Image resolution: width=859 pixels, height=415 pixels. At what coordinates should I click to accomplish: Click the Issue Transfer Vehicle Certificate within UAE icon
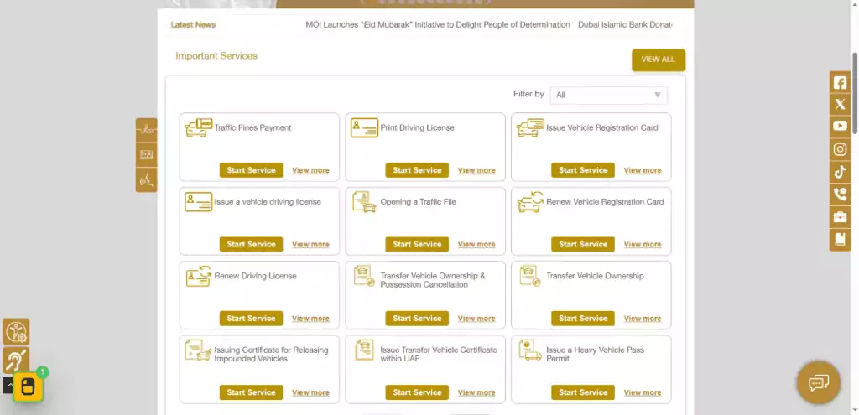(364, 350)
